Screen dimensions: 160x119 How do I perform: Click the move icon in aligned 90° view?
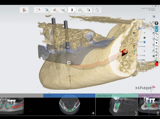tap(136, 113)
